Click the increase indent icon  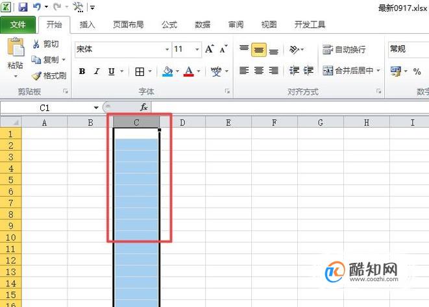coord(308,71)
